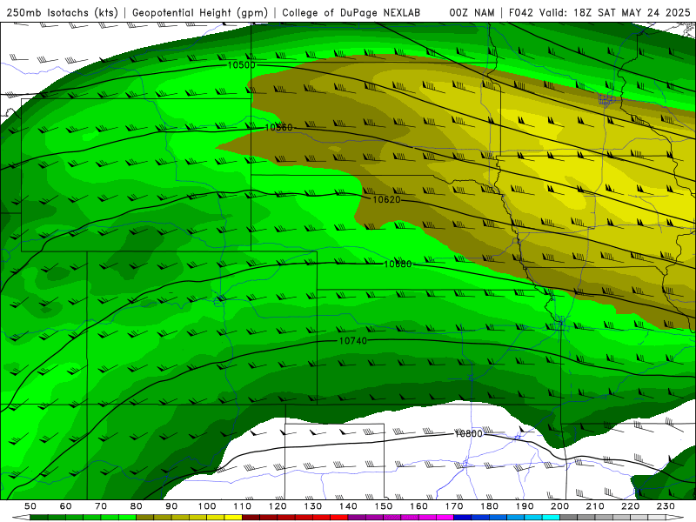The height and width of the screenshot is (522, 696).
Task: Pick the bright yellow swatch below 110
Action: (x=233, y=517)
